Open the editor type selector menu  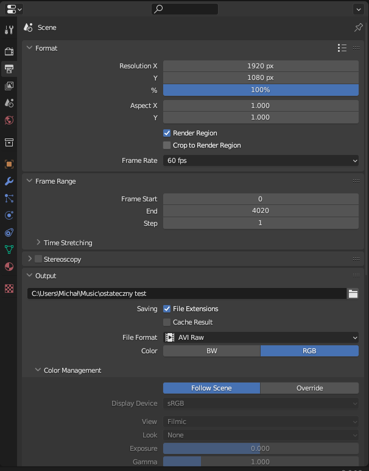(x=14, y=9)
